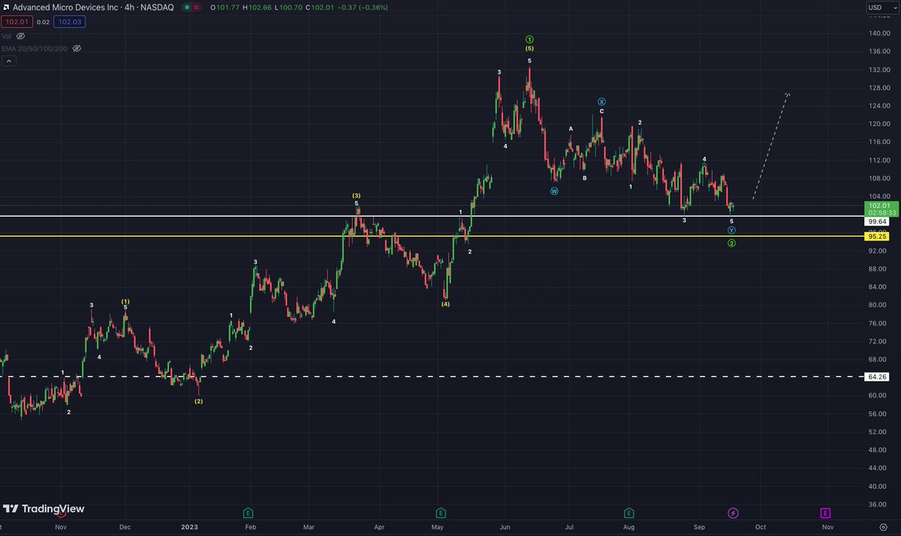Image resolution: width=901 pixels, height=536 pixels.
Task: Select the blue circled W wave label
Action: click(x=554, y=191)
